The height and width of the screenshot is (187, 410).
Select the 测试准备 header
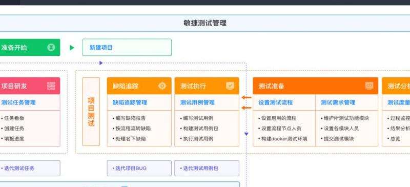(x=315, y=86)
